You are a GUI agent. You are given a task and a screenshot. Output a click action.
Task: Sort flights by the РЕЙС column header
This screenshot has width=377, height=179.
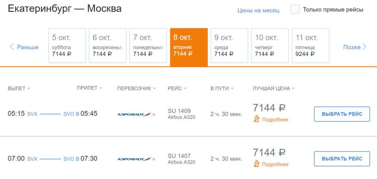click(177, 88)
